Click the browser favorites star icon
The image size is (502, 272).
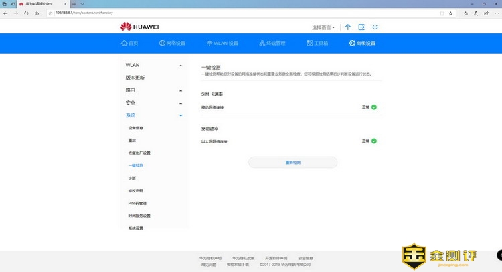click(x=451, y=13)
